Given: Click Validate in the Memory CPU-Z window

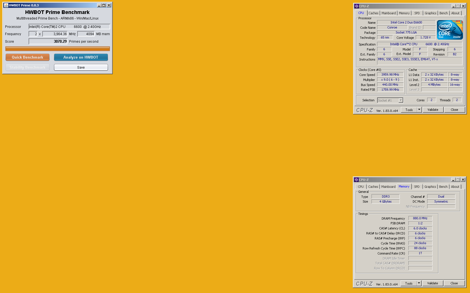Looking at the screenshot, I should 433,283.
